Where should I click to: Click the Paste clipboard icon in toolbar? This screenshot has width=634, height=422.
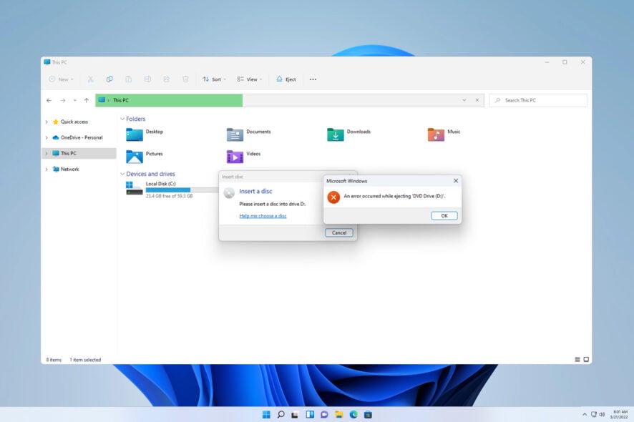click(128, 79)
